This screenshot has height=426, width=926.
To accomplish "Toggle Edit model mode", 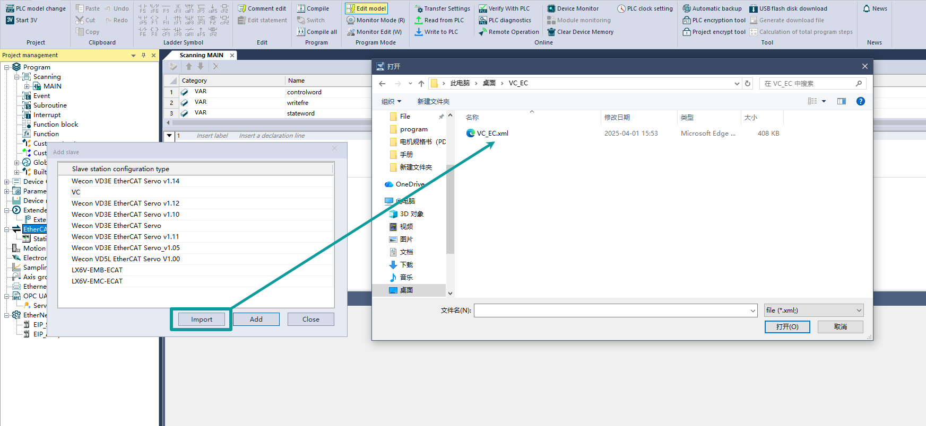I will pos(366,8).
